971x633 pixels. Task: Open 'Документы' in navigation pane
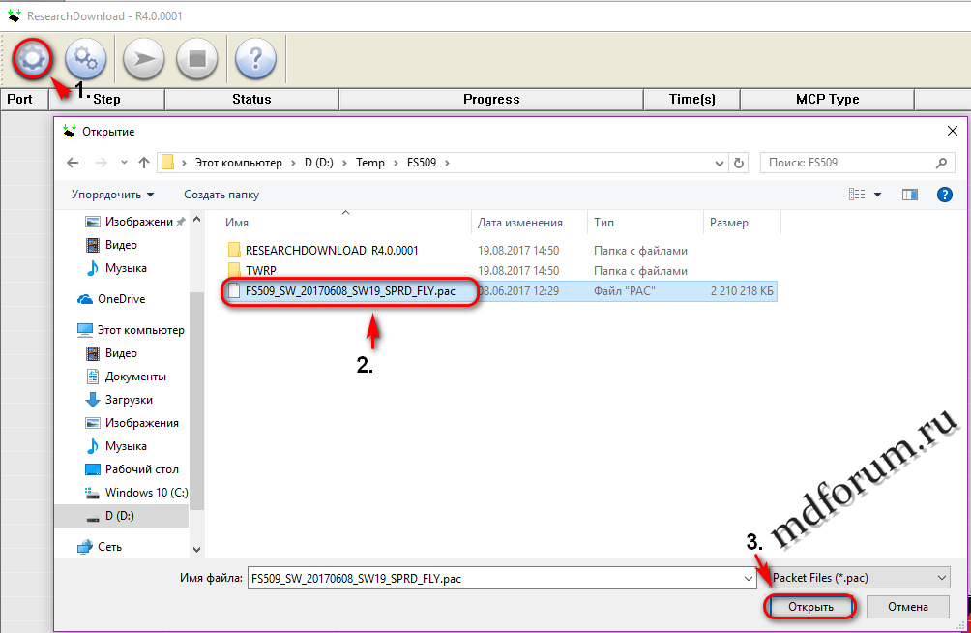(x=135, y=377)
